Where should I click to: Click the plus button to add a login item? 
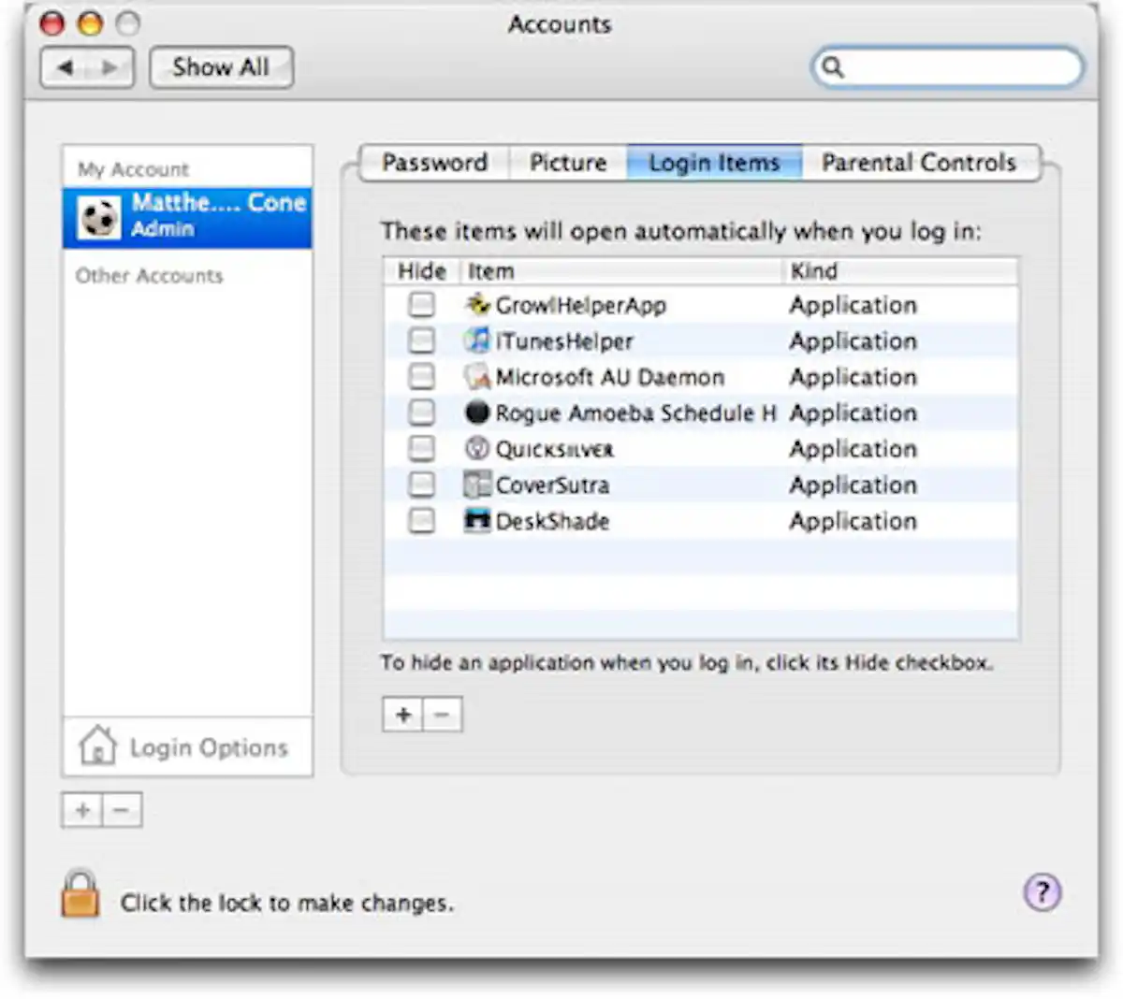[x=402, y=714]
